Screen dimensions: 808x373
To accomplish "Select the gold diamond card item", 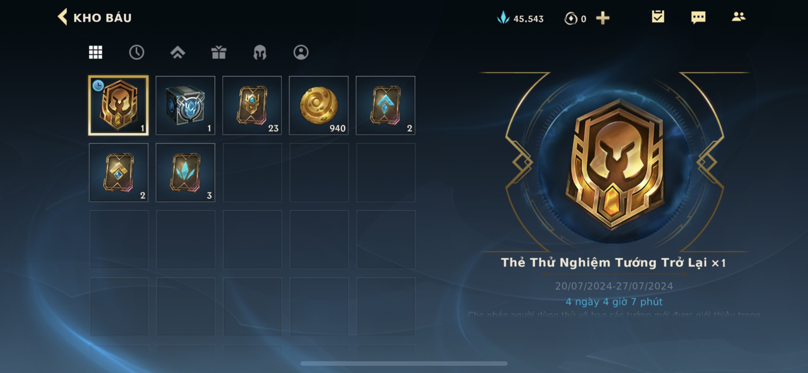I will [x=118, y=172].
